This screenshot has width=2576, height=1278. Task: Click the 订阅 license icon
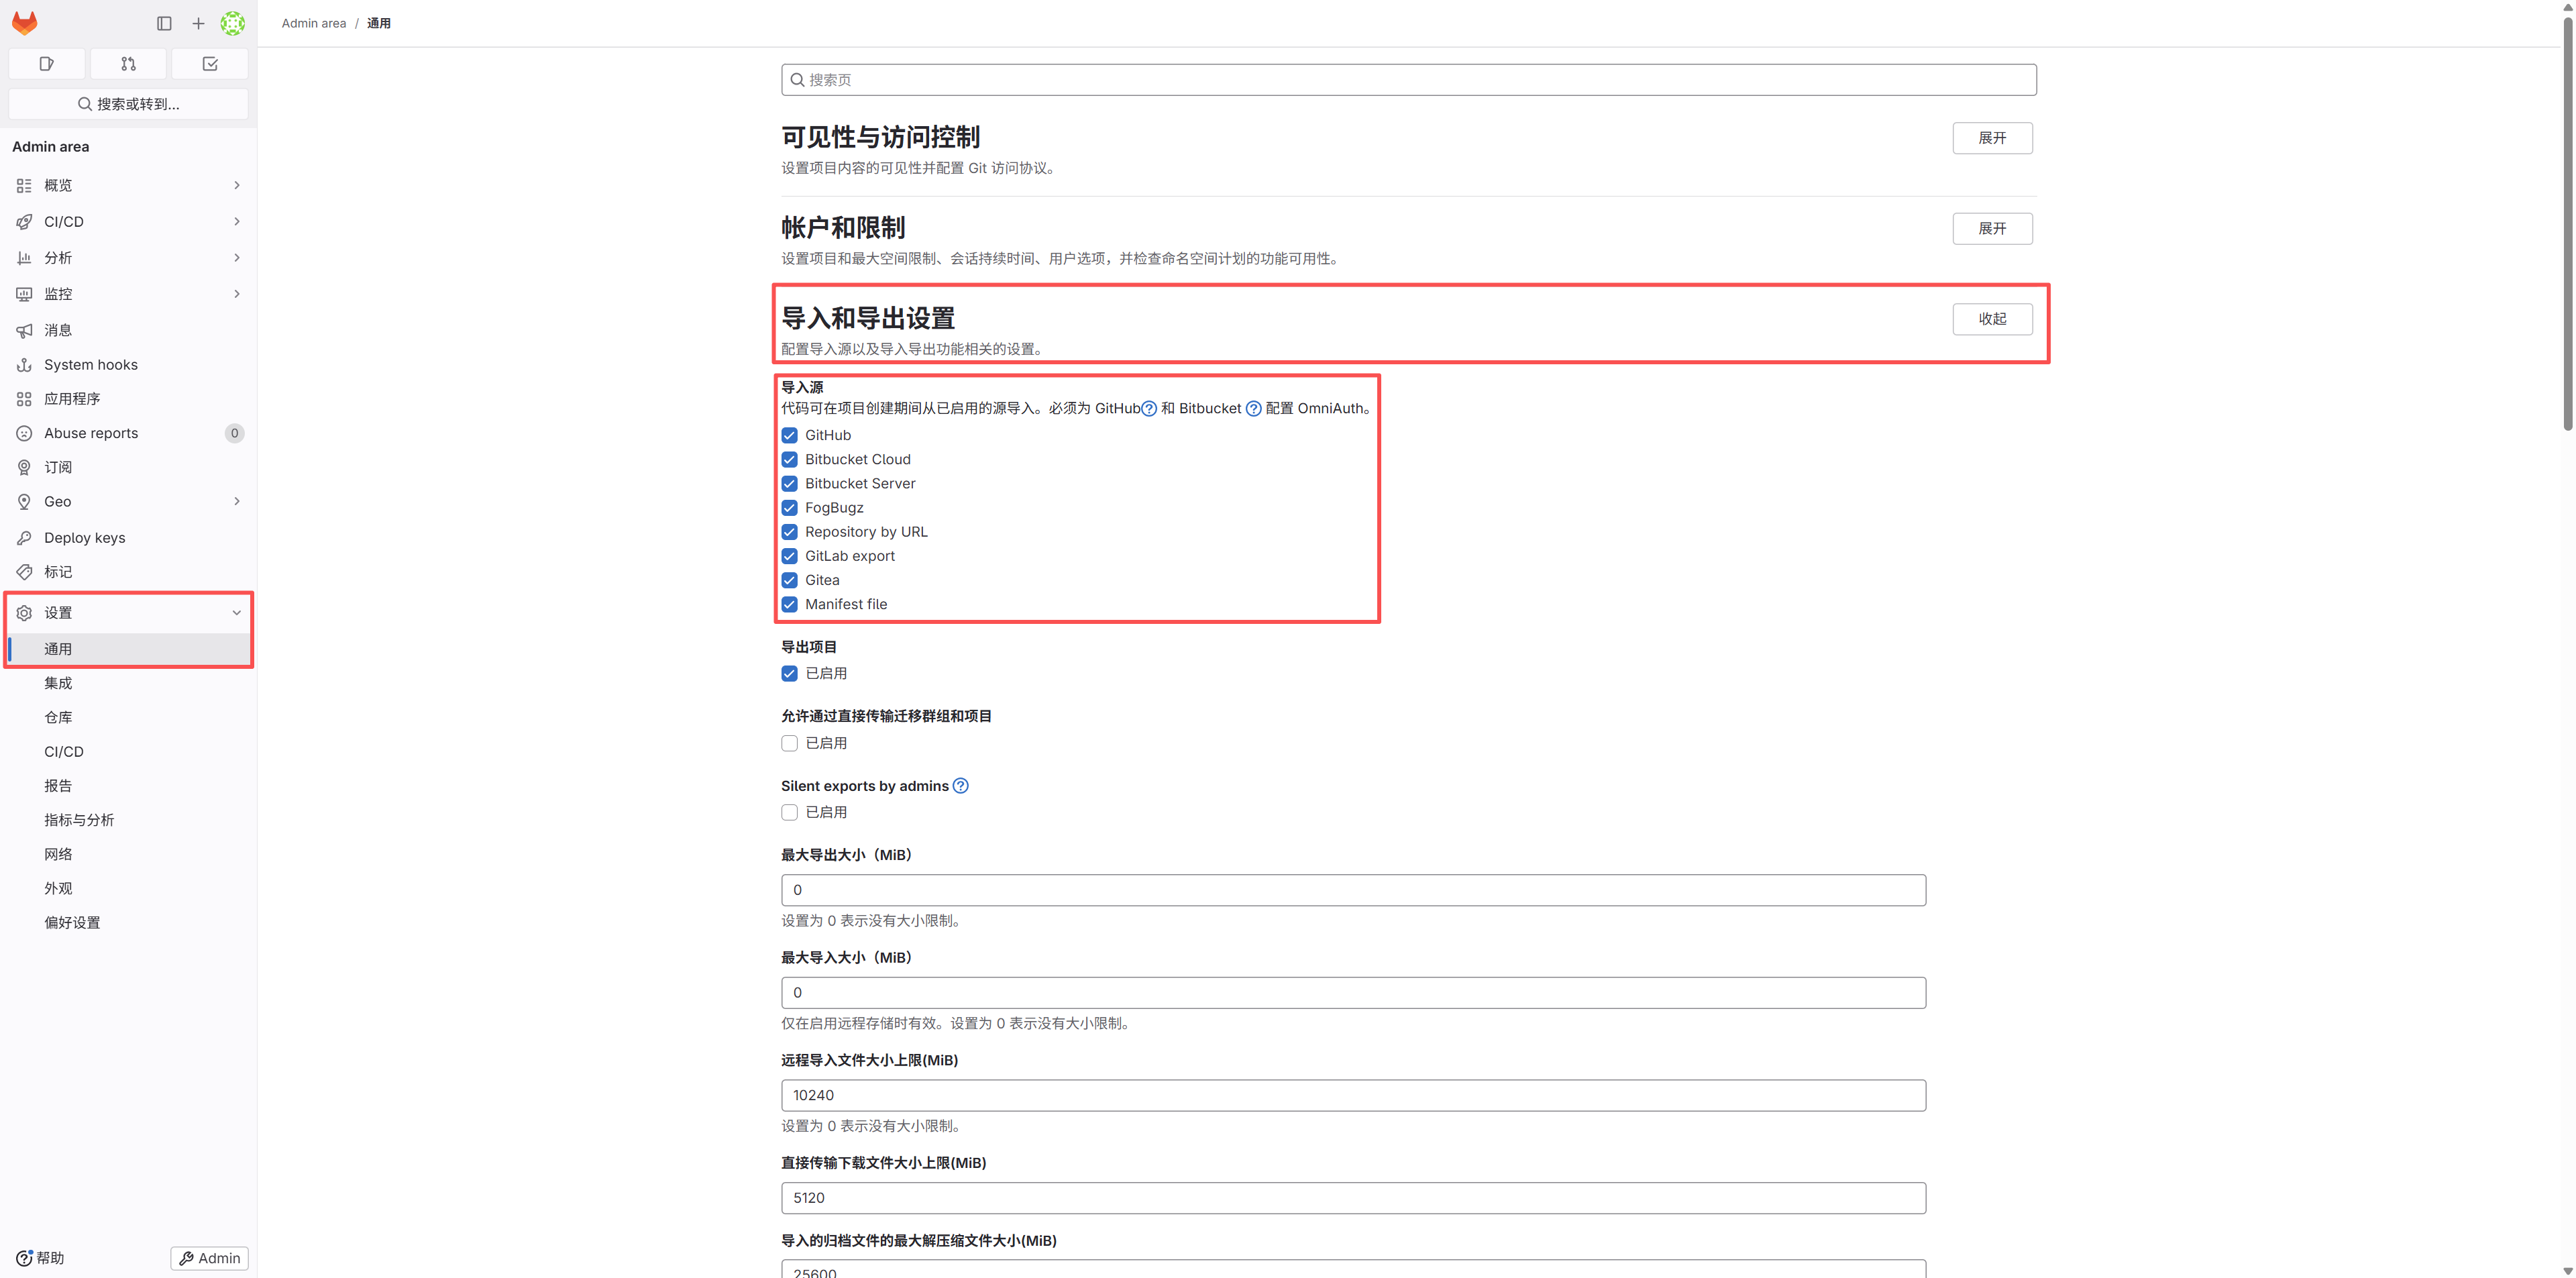(x=24, y=467)
